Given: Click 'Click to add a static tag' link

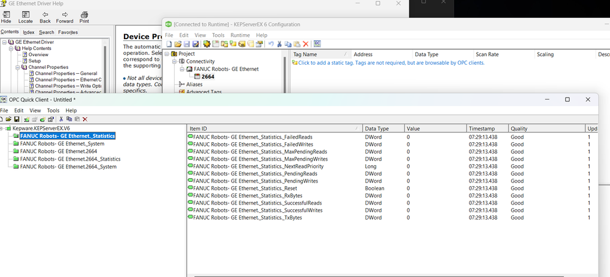Looking at the screenshot, I should tap(391, 63).
